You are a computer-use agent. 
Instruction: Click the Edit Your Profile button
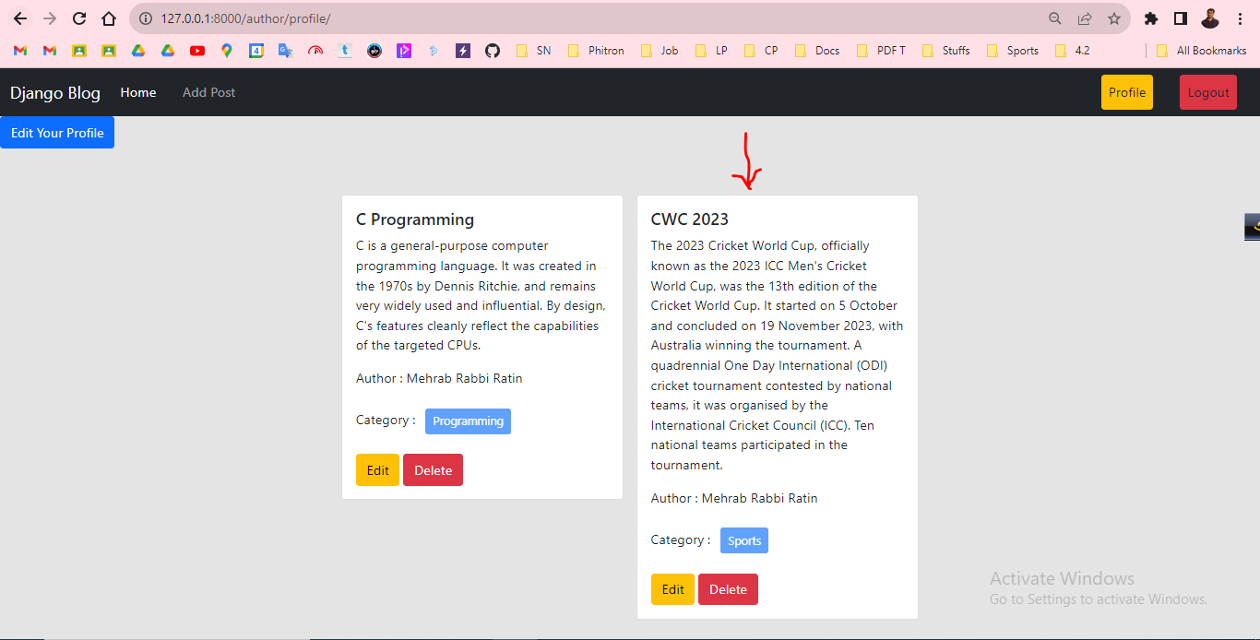coord(57,133)
